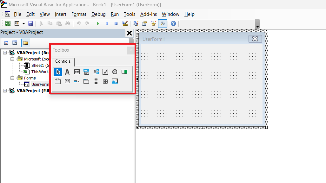Select Microsoft Excel Objects folder label
Image resolution: width=326 pixels, height=183 pixels.
pos(37,59)
